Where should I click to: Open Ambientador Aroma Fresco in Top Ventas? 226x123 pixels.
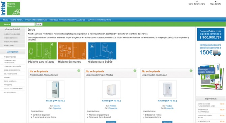tap(203, 111)
